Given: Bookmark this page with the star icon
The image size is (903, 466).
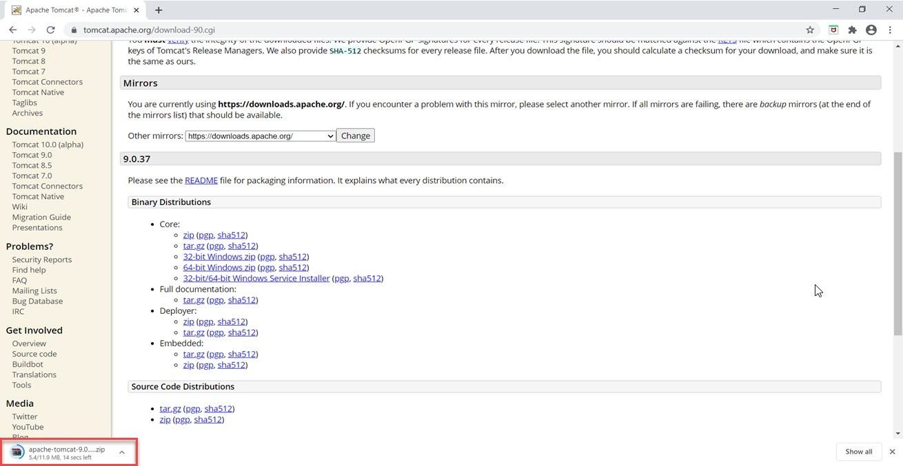Looking at the screenshot, I should click(810, 30).
